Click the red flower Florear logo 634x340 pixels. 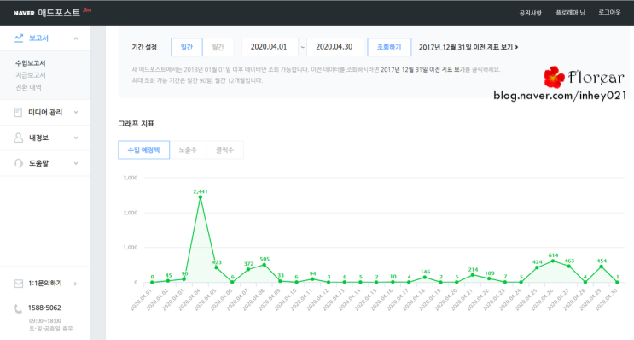[x=554, y=77]
